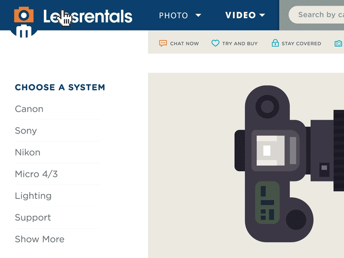Screen dimensions: 344x258
Task: Focus the Search by field
Action: tap(316, 15)
